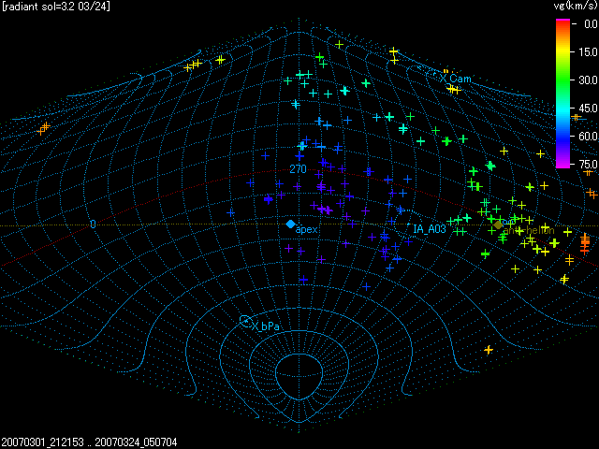599x449 pixels.
Task: Click the 15.0 value on color legend
Action: 590,52
